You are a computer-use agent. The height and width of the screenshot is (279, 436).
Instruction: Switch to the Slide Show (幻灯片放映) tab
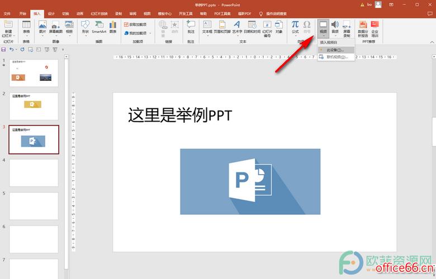click(99, 13)
